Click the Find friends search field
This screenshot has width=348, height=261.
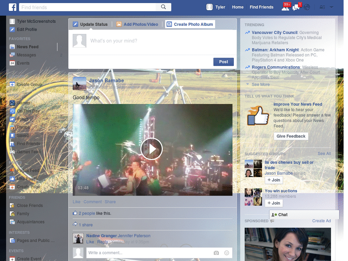[87, 7]
